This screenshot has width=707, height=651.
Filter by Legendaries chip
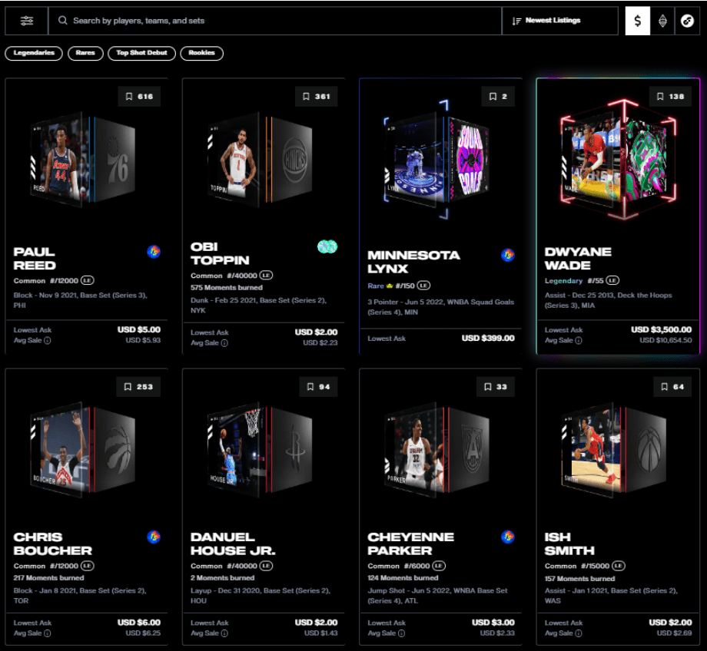[x=34, y=53]
